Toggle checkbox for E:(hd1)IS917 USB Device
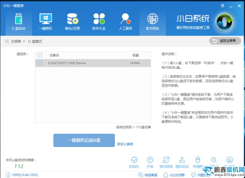 (40, 63)
